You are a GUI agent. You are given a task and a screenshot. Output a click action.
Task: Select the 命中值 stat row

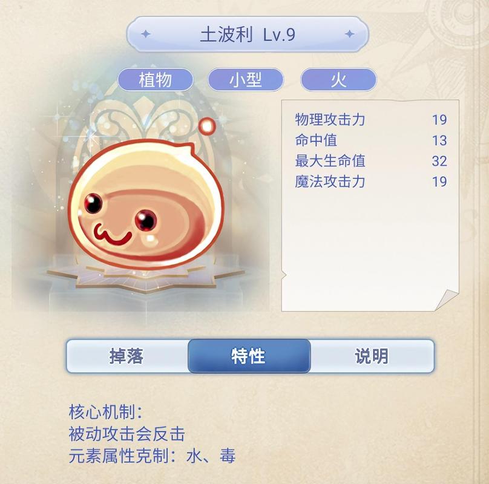371,140
